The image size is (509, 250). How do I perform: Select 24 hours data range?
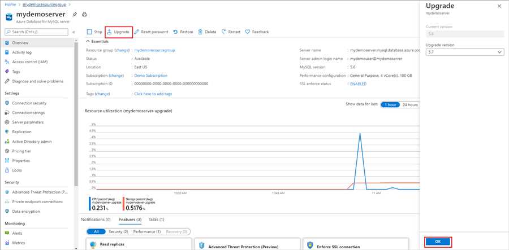click(x=410, y=104)
